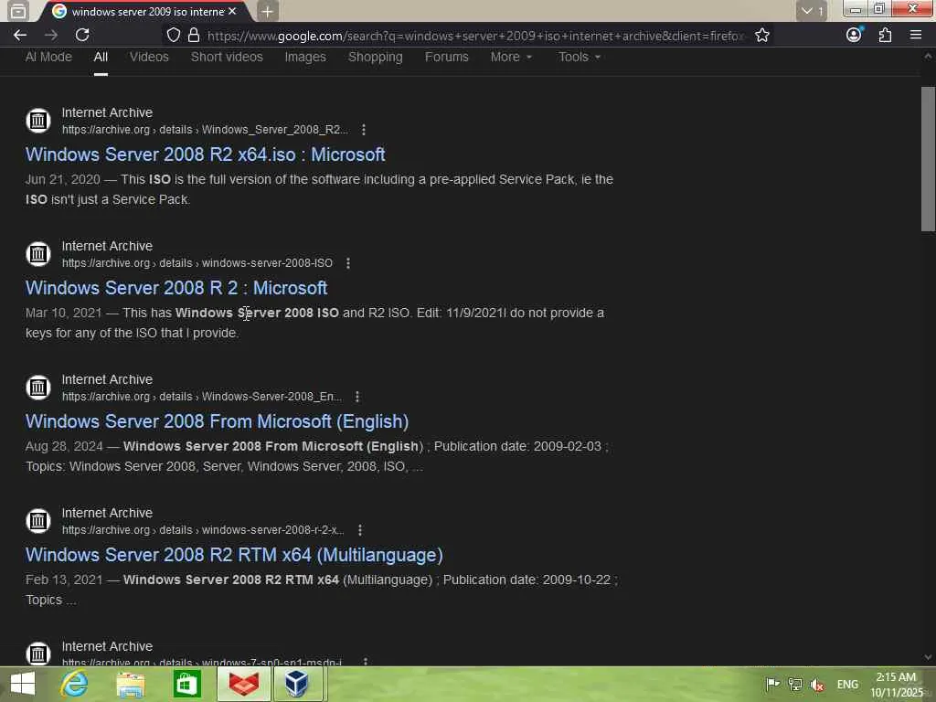The width and height of the screenshot is (936, 702).
Task: Click archive.org windows-server-2008-ISO URL breadcrumb
Action: click(x=197, y=263)
